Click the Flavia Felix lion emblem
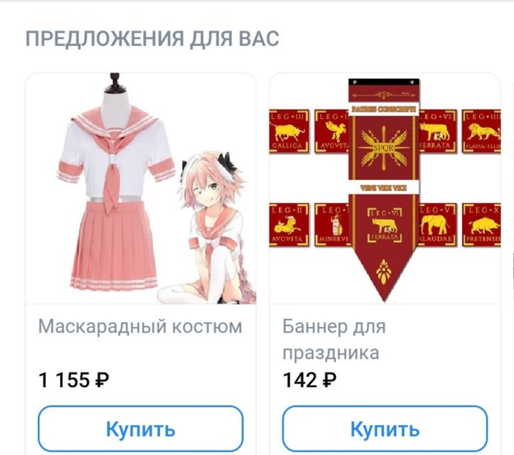This screenshot has width=514, height=455. [482, 132]
